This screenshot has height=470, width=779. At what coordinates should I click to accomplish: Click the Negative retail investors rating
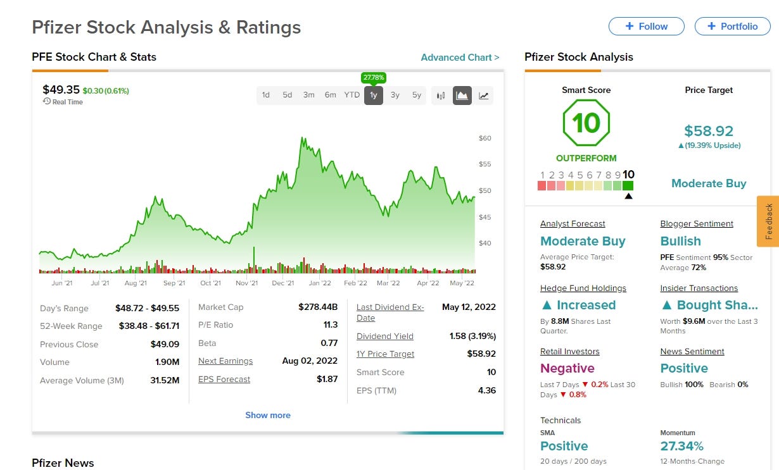[x=567, y=368]
